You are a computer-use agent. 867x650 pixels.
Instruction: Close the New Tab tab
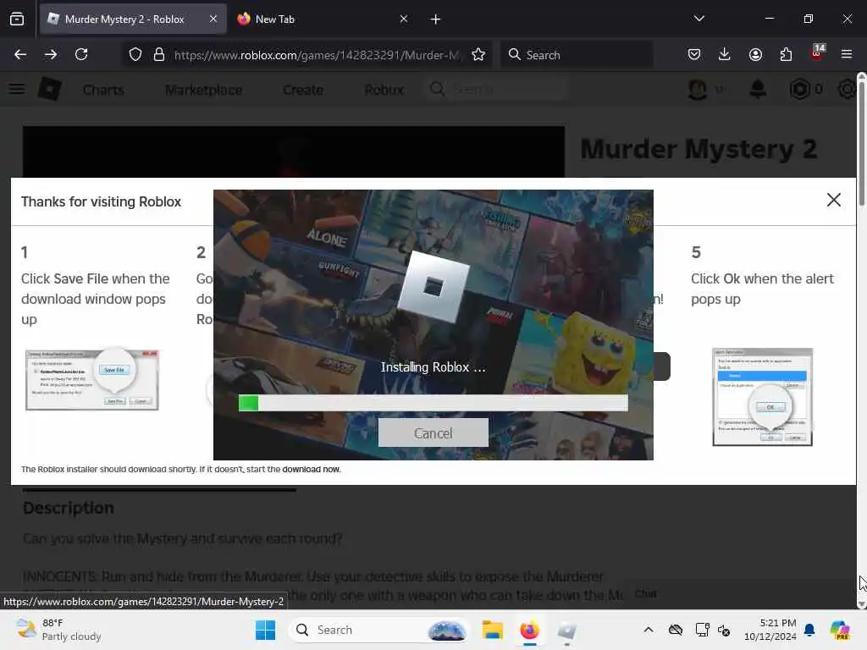tap(404, 19)
